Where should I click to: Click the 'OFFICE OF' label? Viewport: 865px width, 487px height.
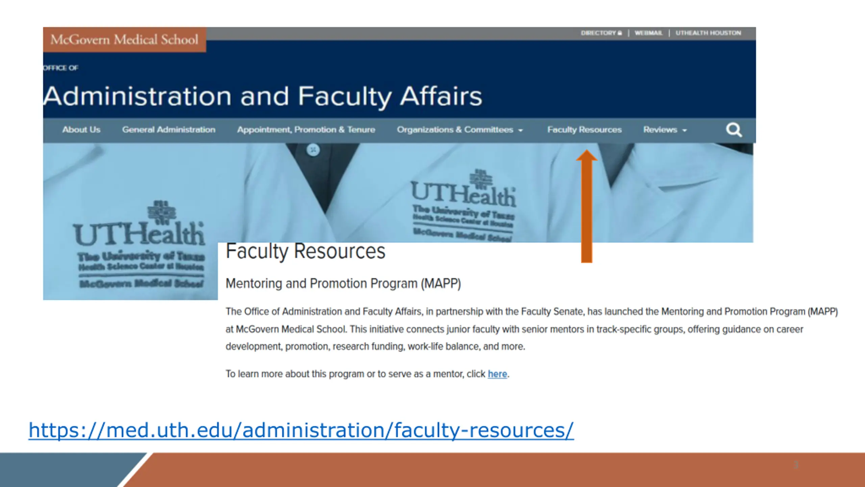point(61,68)
